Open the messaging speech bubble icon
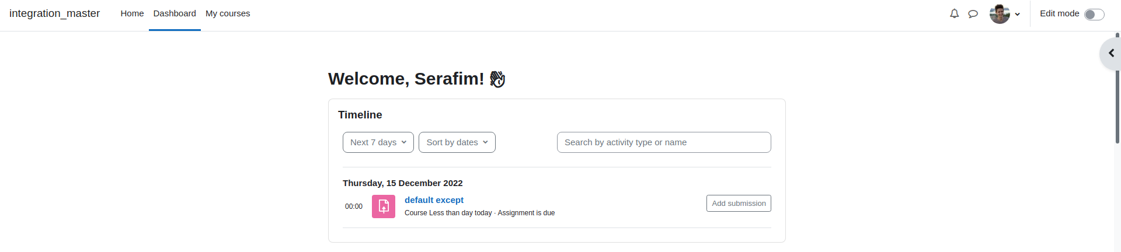Image resolution: width=1121 pixels, height=252 pixels. [973, 13]
